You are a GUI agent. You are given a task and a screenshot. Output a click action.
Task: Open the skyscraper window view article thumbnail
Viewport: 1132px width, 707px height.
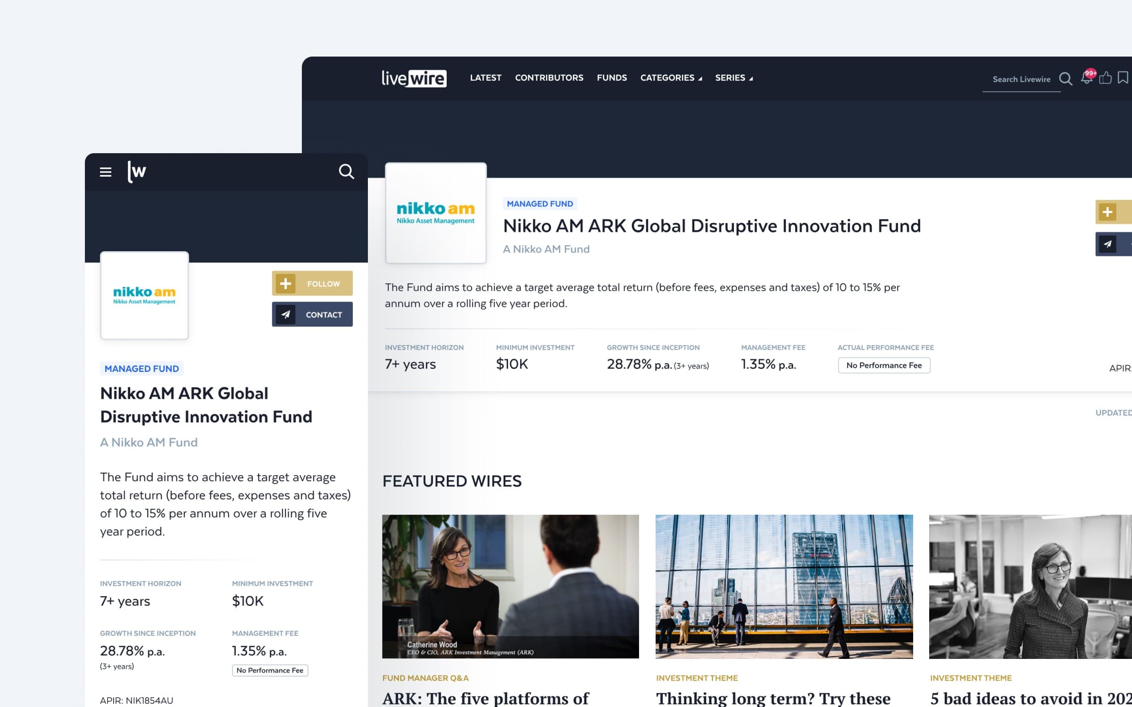click(784, 586)
